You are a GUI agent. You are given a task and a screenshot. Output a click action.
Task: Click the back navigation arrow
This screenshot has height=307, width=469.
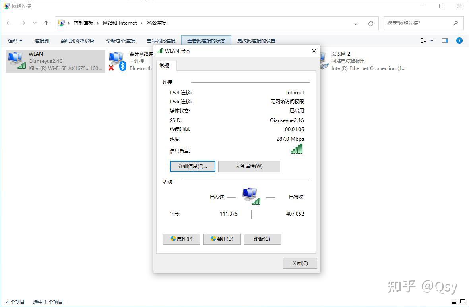point(9,23)
